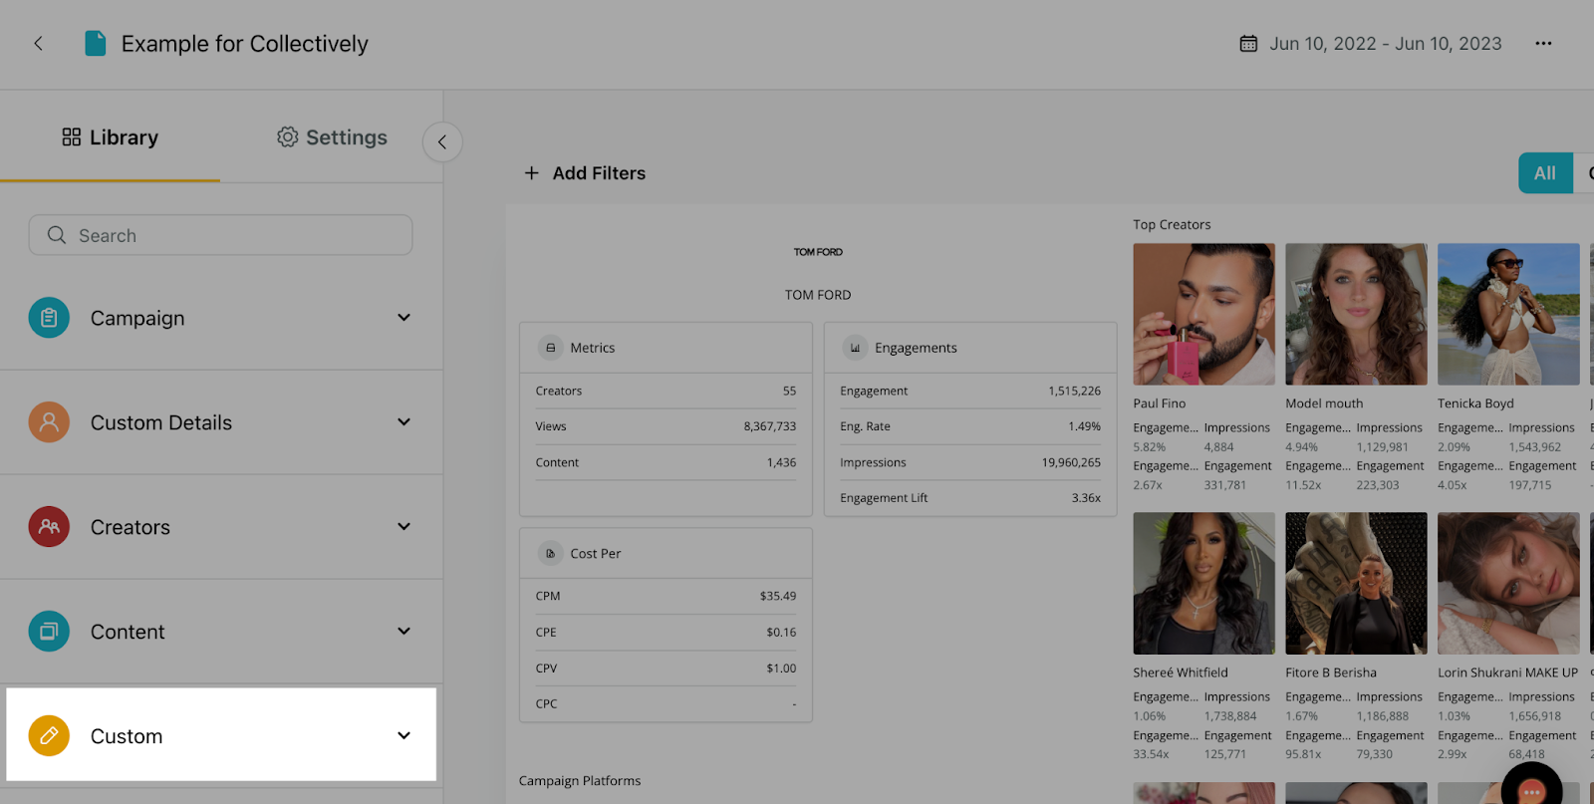Viewport: 1594px width, 804px height.
Task: Open Paul Fino creator photo
Action: (1203, 314)
